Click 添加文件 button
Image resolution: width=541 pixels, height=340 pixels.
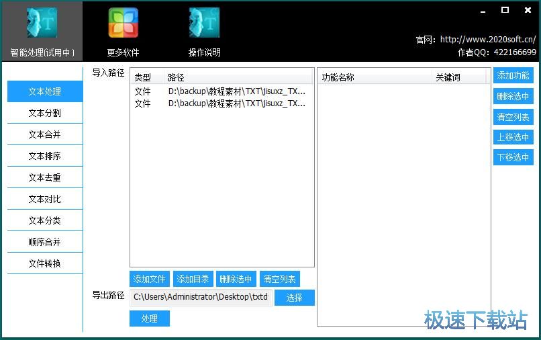[150, 279]
